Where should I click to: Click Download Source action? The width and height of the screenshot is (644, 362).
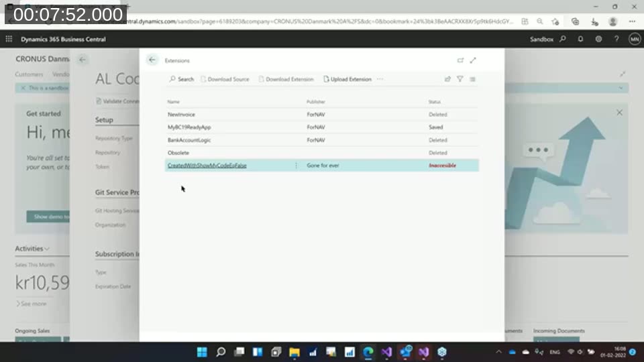pos(225,79)
